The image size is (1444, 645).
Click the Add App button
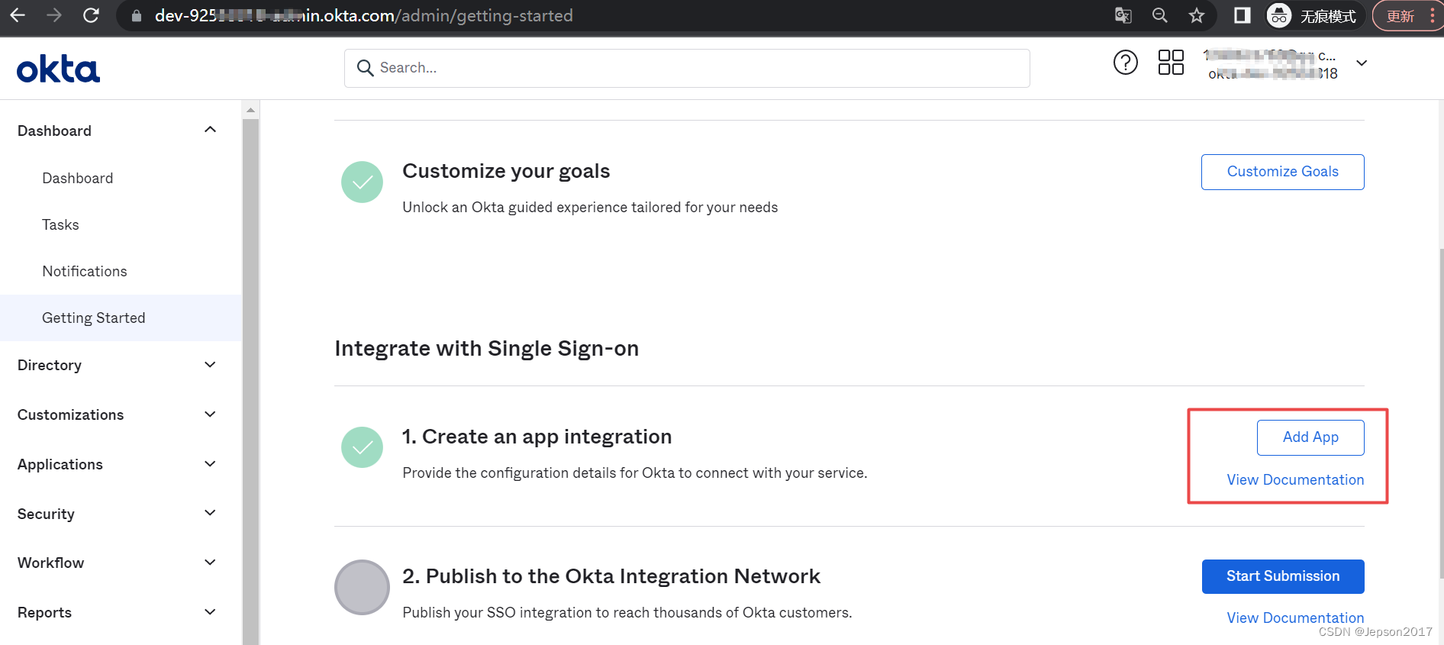coord(1310,437)
